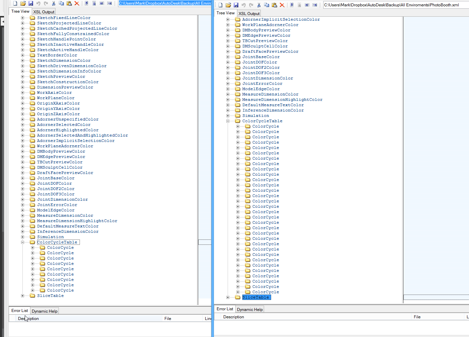The width and height of the screenshot is (469, 337).
Task: Click Nudge node left icon in PhotoBooth.xml window
Action: click(x=307, y=5)
